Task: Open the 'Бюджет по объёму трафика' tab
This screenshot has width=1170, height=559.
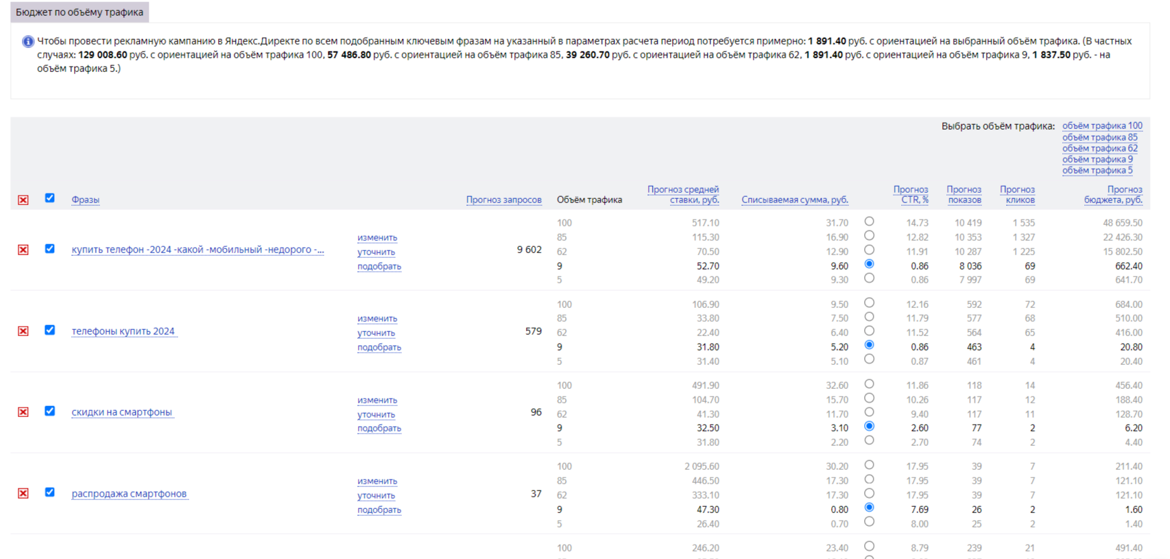Action: click(x=80, y=12)
